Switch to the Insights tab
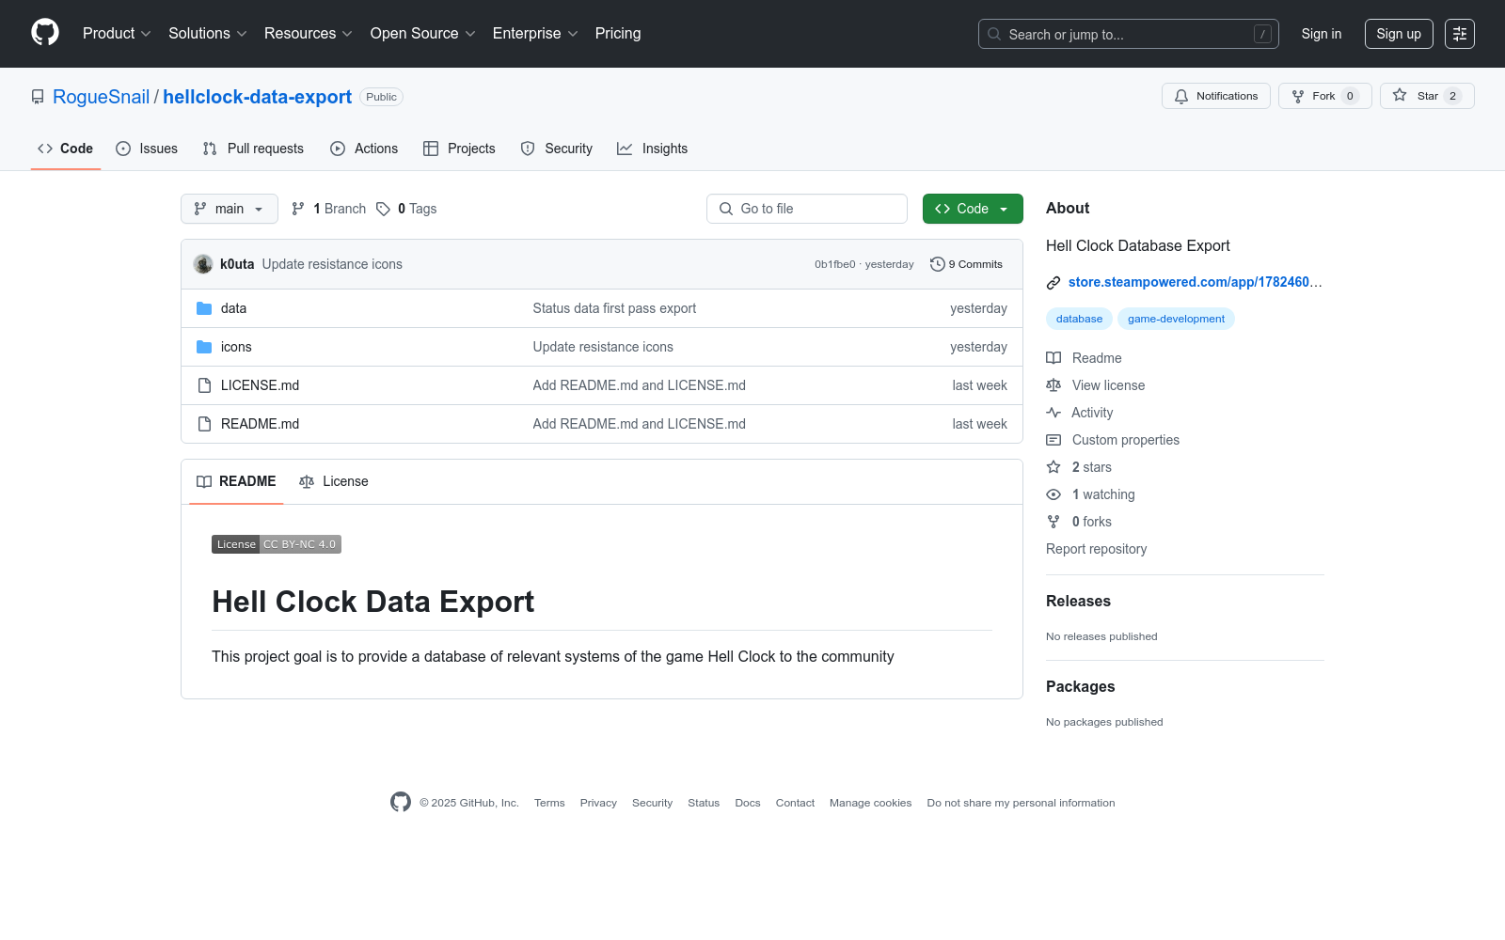The image size is (1505, 940). click(653, 149)
